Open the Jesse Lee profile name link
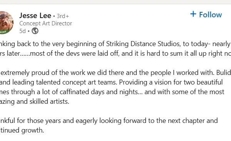The image size is (231, 141). pos(35,15)
